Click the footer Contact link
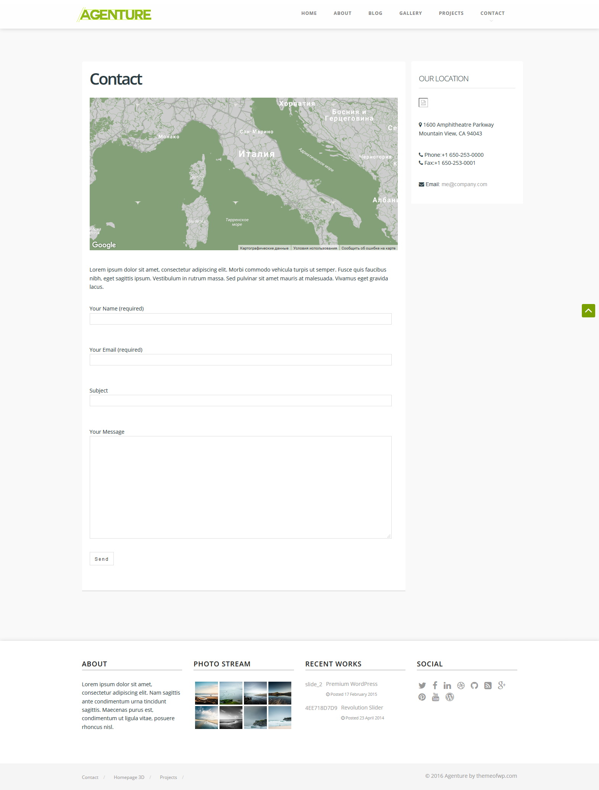 tap(90, 777)
